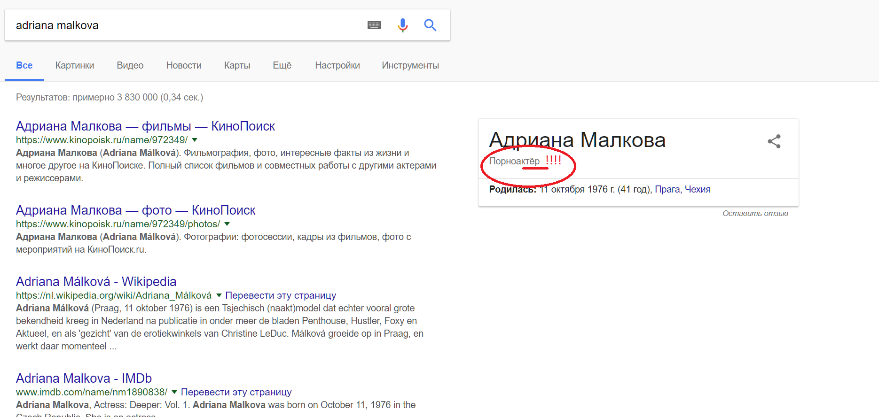Image resolution: width=879 pixels, height=417 pixels.
Task: Open the Adriana Málková - Wikipedia result
Action: click(x=96, y=282)
